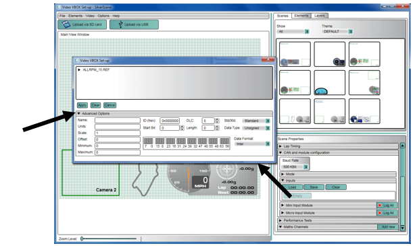Select scene thumbnail showing track outline
Viewport: 415px width, 246px height.
click(295, 111)
